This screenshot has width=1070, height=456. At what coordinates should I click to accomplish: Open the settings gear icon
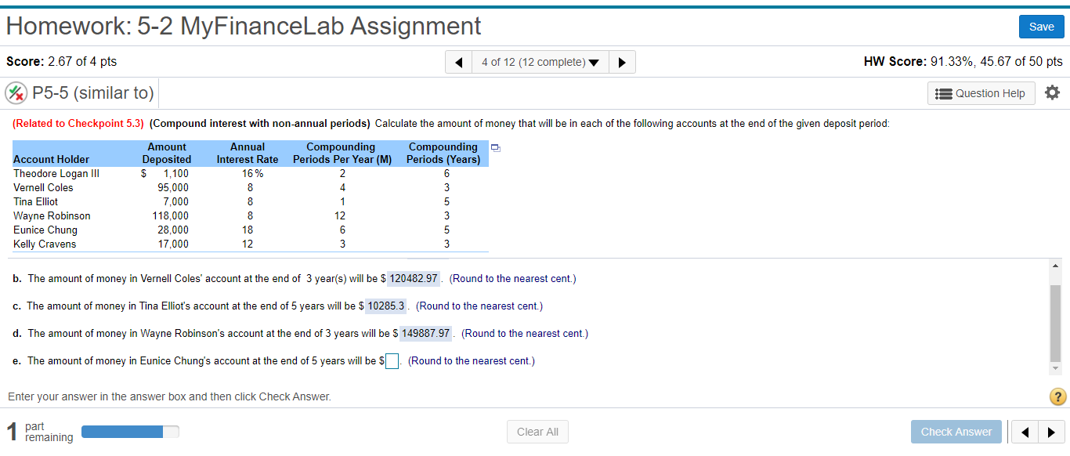pyautogui.click(x=1052, y=92)
